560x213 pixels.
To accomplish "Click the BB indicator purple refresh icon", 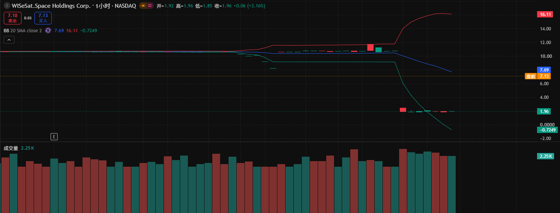I will point(48,30).
